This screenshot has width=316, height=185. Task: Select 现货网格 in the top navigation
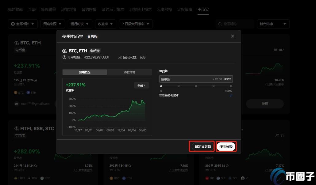[x=68, y=9]
